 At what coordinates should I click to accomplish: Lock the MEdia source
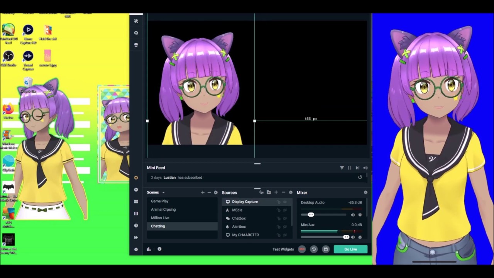[x=278, y=210]
